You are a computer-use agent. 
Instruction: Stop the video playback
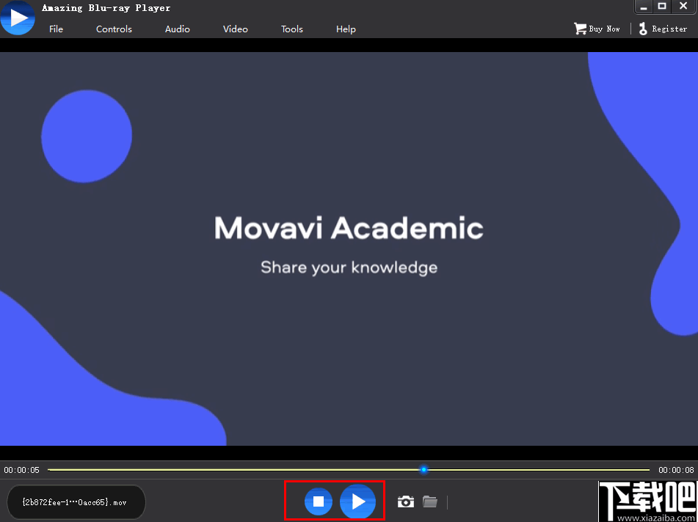pos(319,501)
